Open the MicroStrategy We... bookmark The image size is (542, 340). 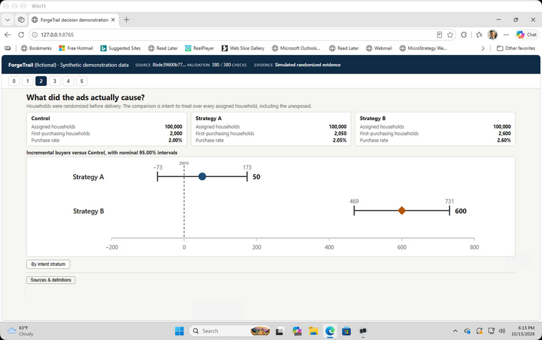[x=423, y=48]
